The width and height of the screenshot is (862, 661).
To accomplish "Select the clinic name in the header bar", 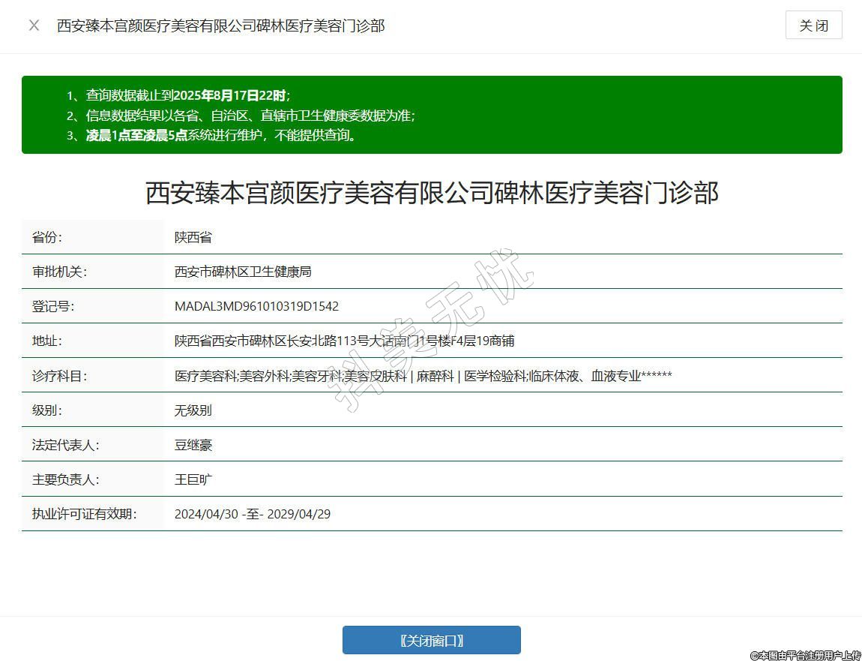I will (x=220, y=26).
